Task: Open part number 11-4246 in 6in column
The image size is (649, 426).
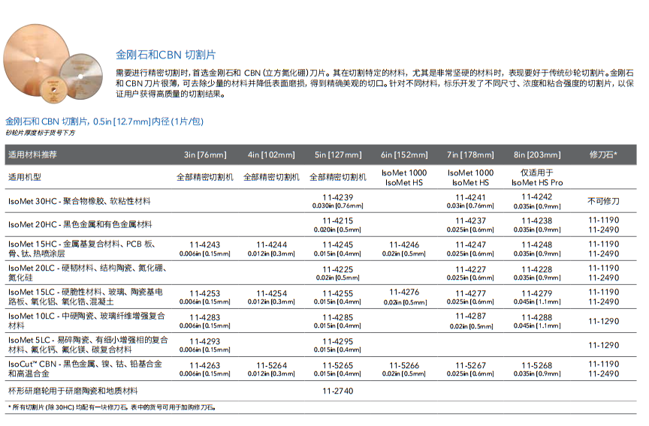Action: pyautogui.click(x=404, y=244)
